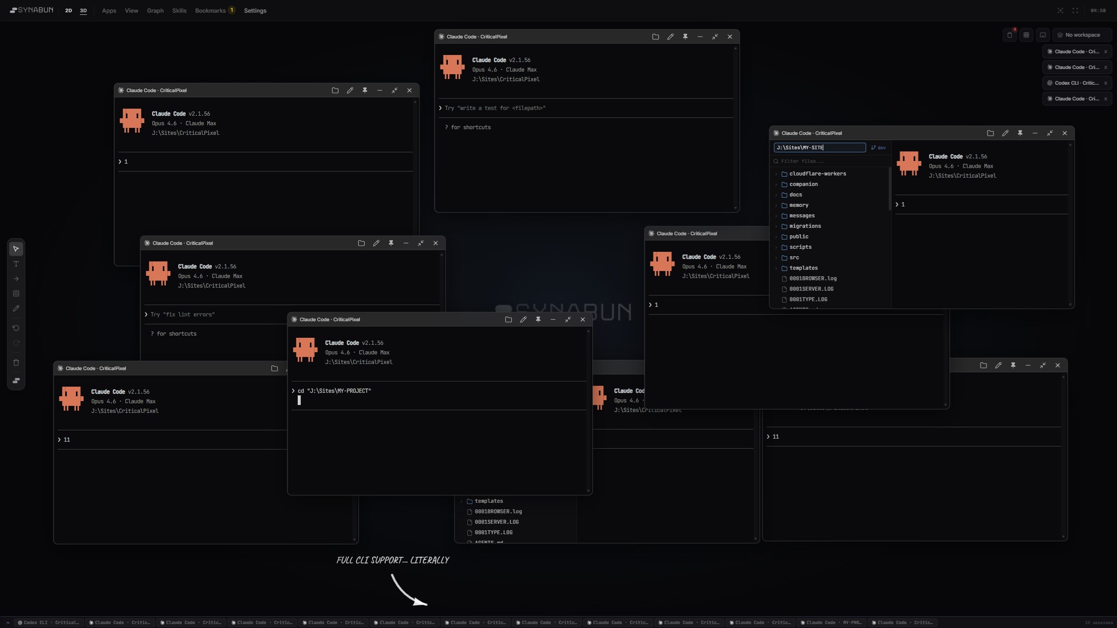1117x628 pixels.
Task: Open the No workspace dropdown
Action: point(1082,35)
